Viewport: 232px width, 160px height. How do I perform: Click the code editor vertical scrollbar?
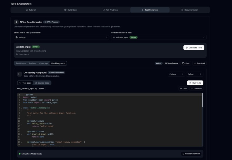pyautogui.click(x=202, y=100)
